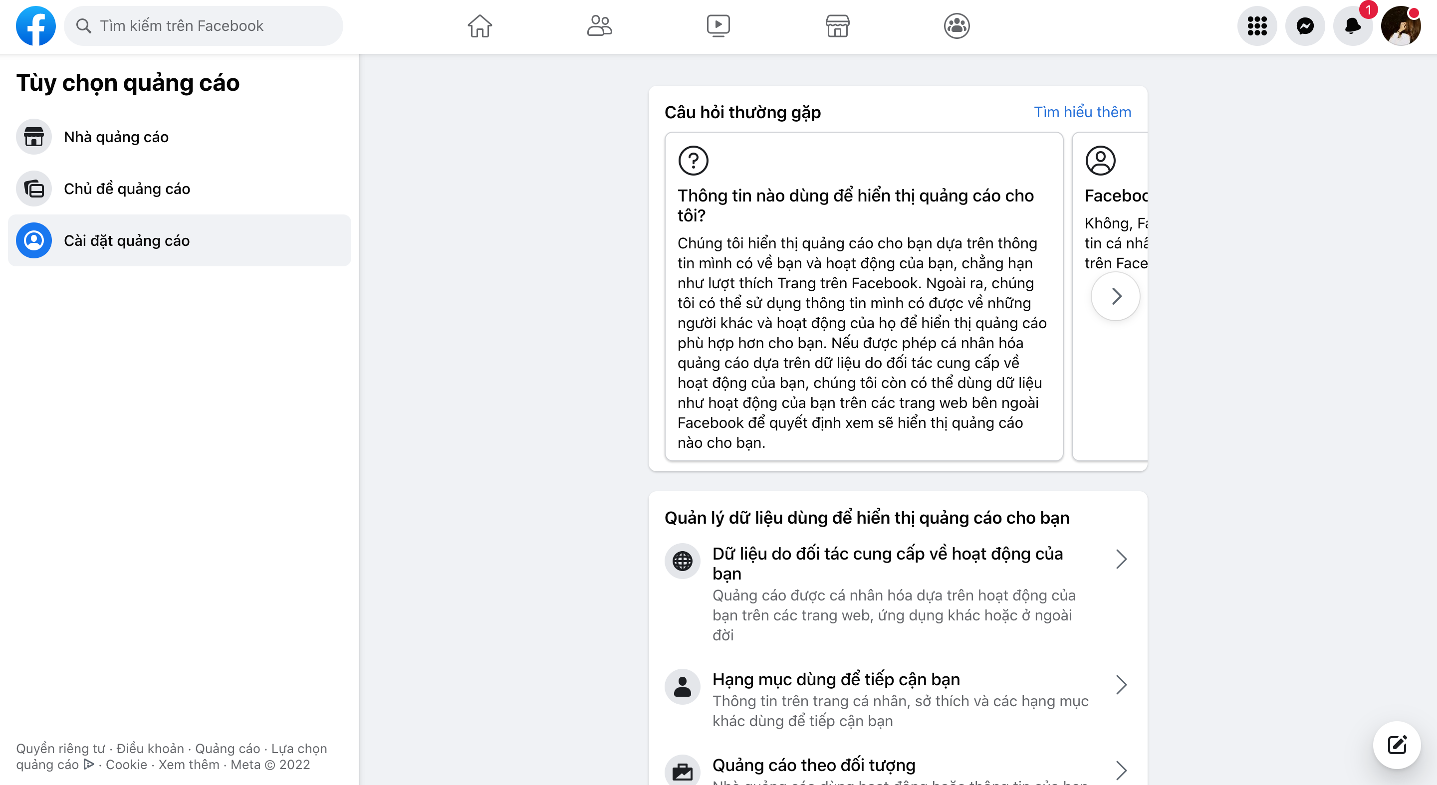
Task: Click the search input field
Action: point(203,26)
